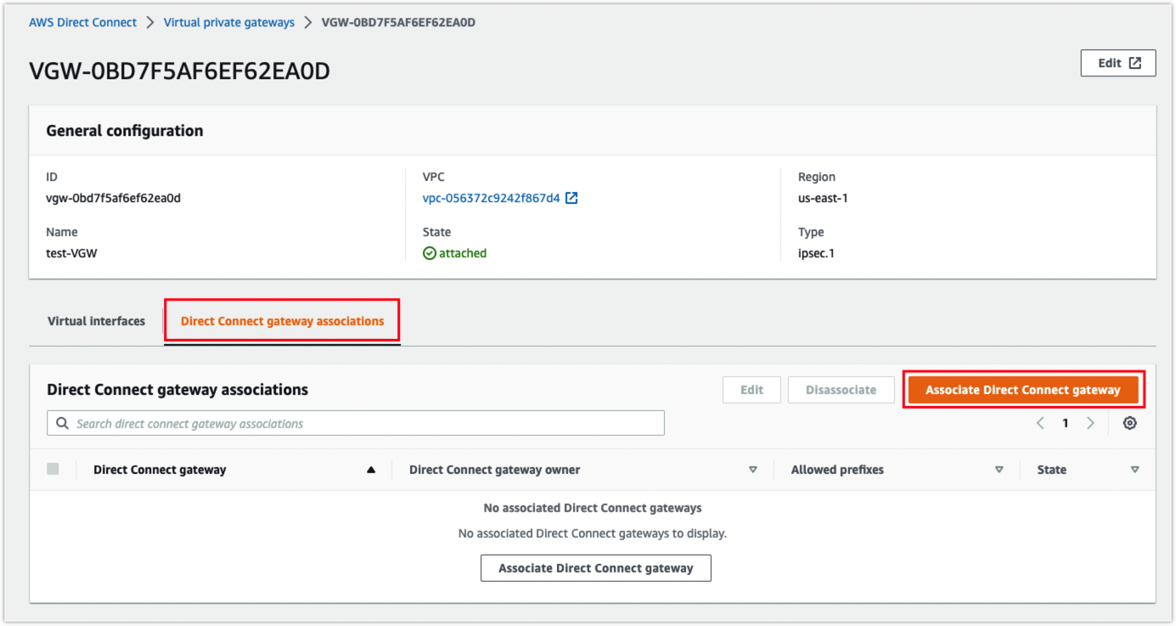Click Edit button in associations panel
Viewport: 1176px width, 626px height.
click(x=751, y=390)
